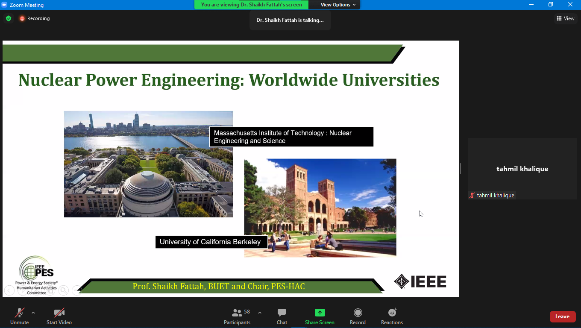Expand the arrow next to Participants
Viewport: 581px width, 328px height.
click(x=260, y=312)
